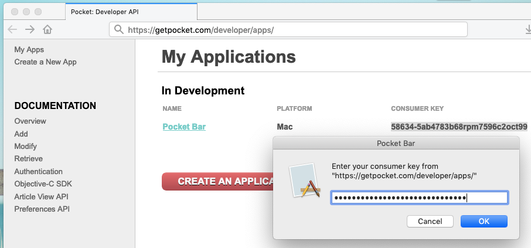Click the DOCUMENTATION sidebar heading
531x248 pixels.
click(55, 106)
